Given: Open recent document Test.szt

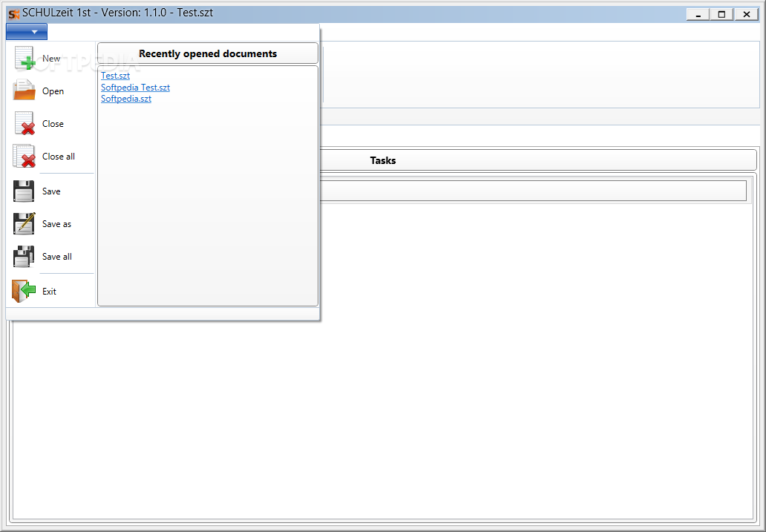Looking at the screenshot, I should [x=115, y=76].
